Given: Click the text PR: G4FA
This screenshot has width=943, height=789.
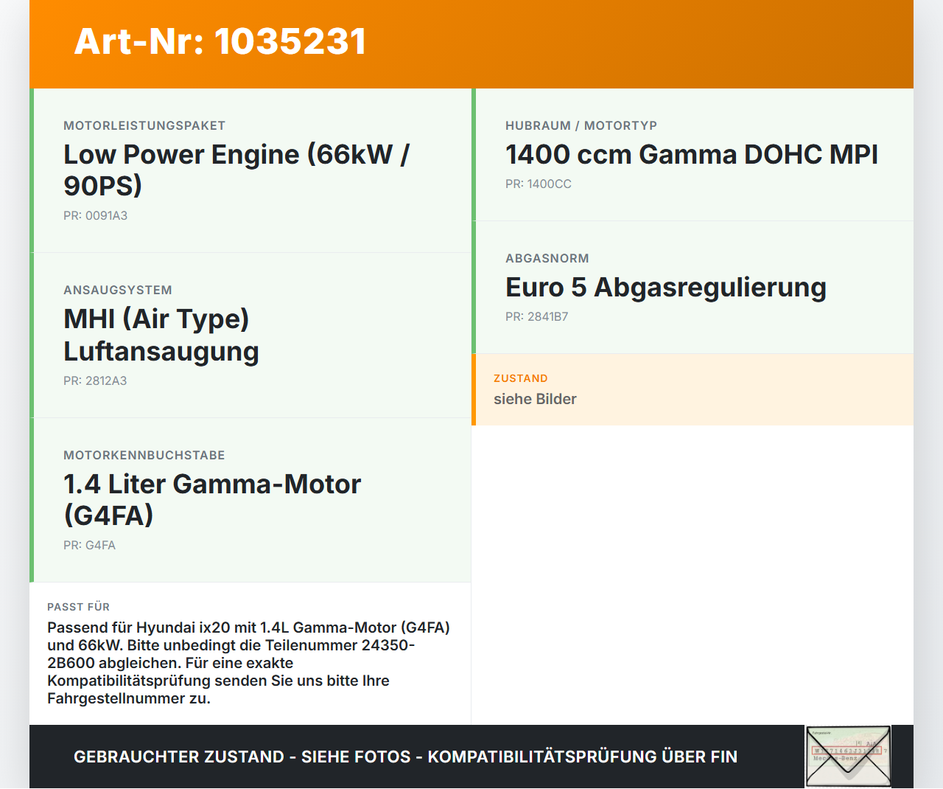Looking at the screenshot, I should (89, 545).
